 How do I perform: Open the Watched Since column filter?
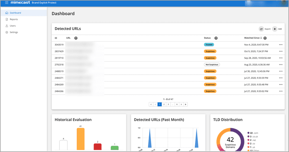point(265,38)
